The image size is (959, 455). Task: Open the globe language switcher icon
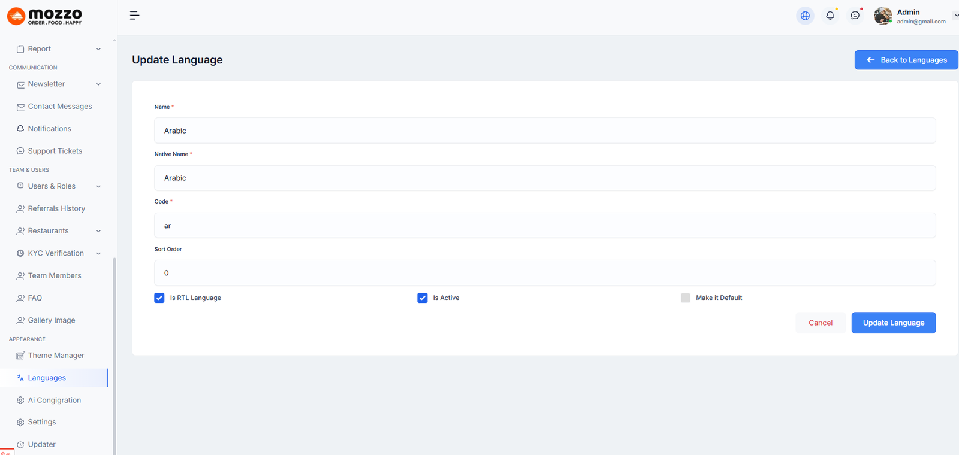[x=805, y=16]
